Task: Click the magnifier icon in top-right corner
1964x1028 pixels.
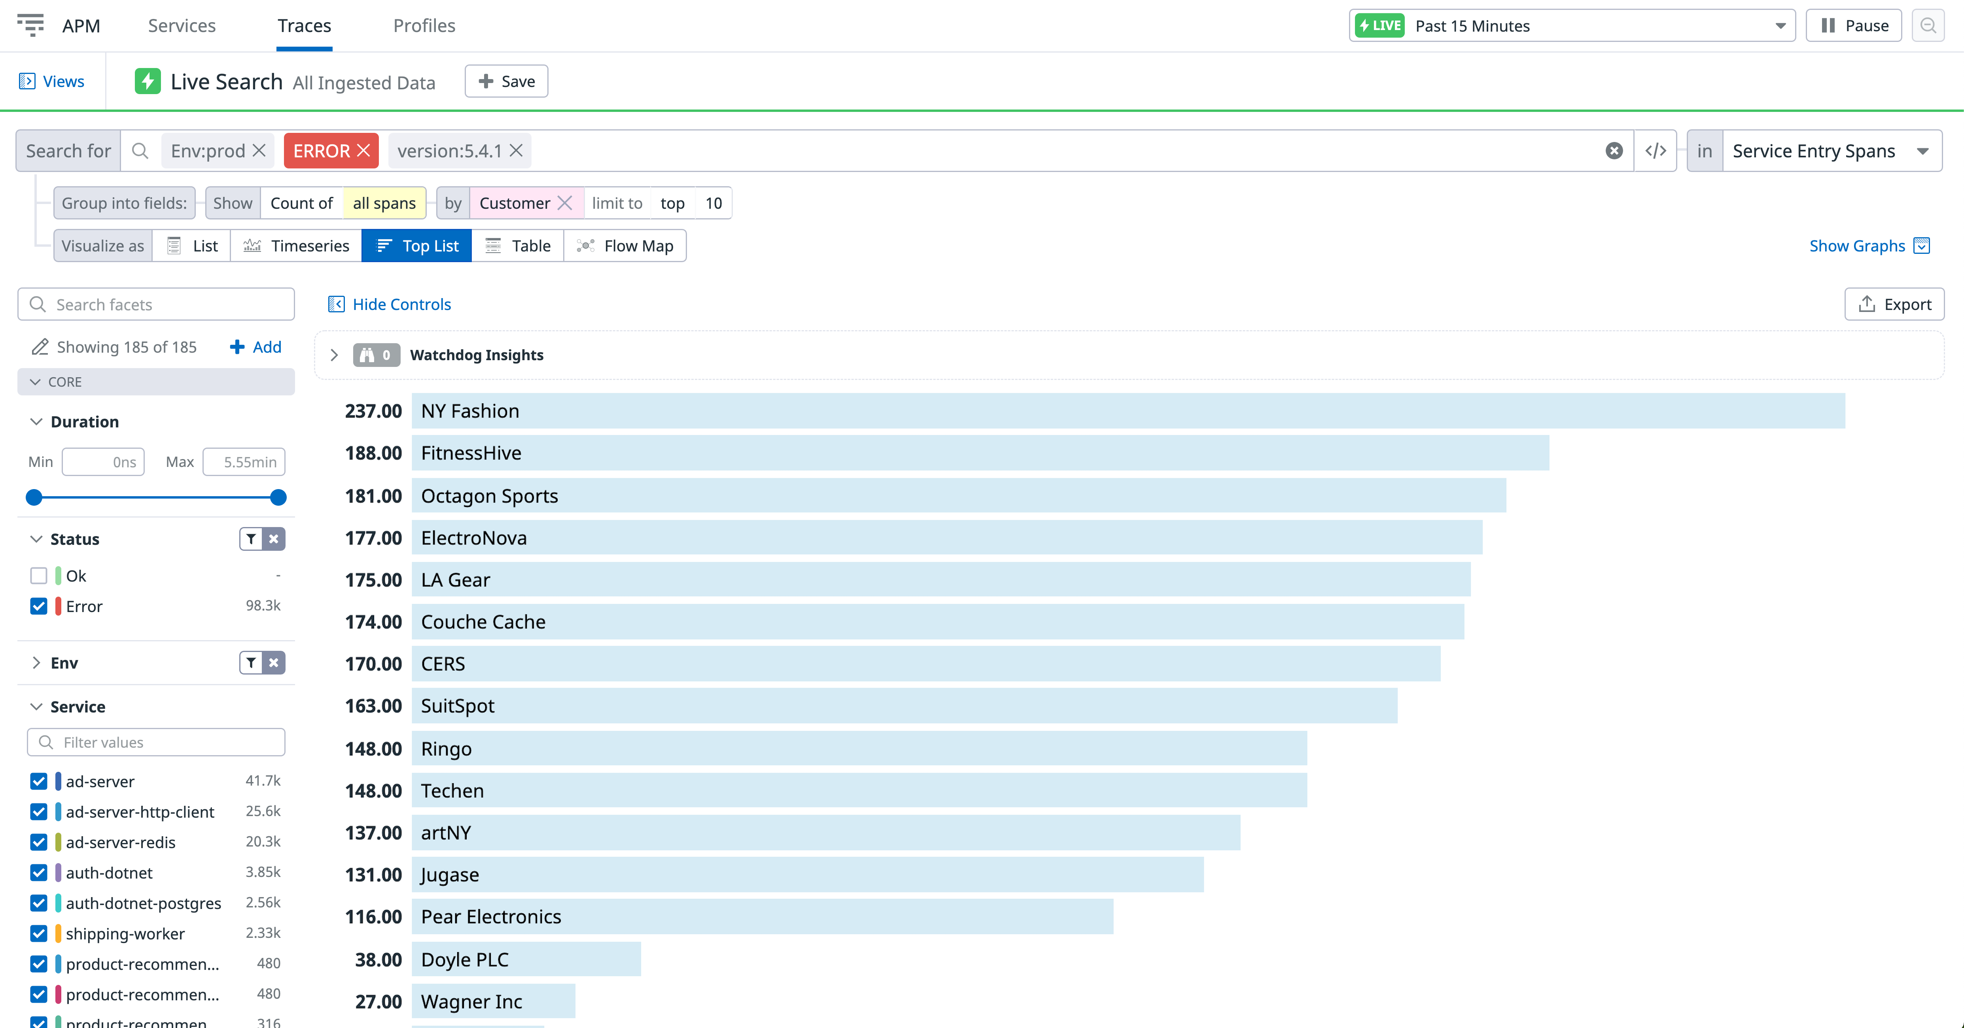Action: (1928, 25)
